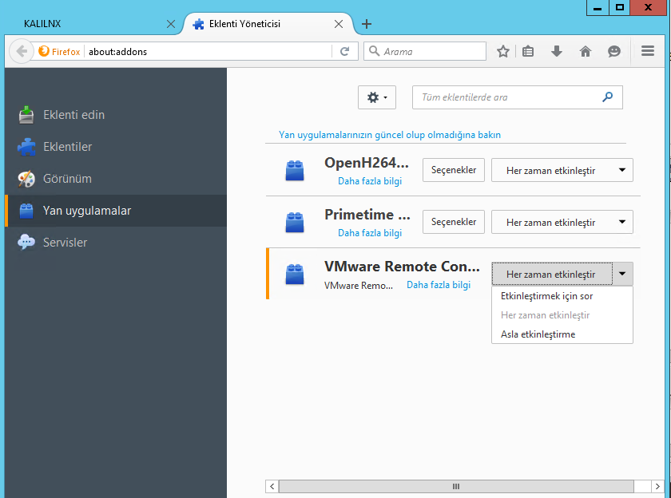This screenshot has width=671, height=498.
Task: Click the Primetime plugin brick icon
Action: point(295,222)
